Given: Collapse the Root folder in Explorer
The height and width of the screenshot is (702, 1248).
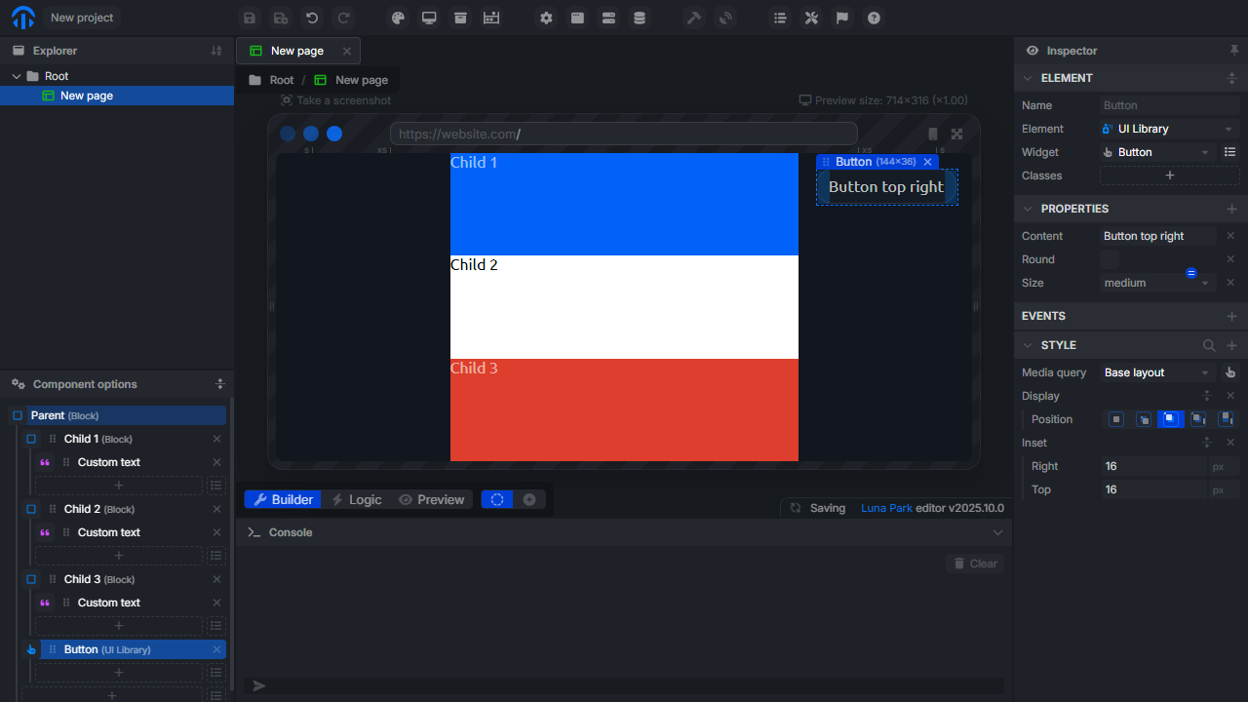Looking at the screenshot, I should point(17,76).
